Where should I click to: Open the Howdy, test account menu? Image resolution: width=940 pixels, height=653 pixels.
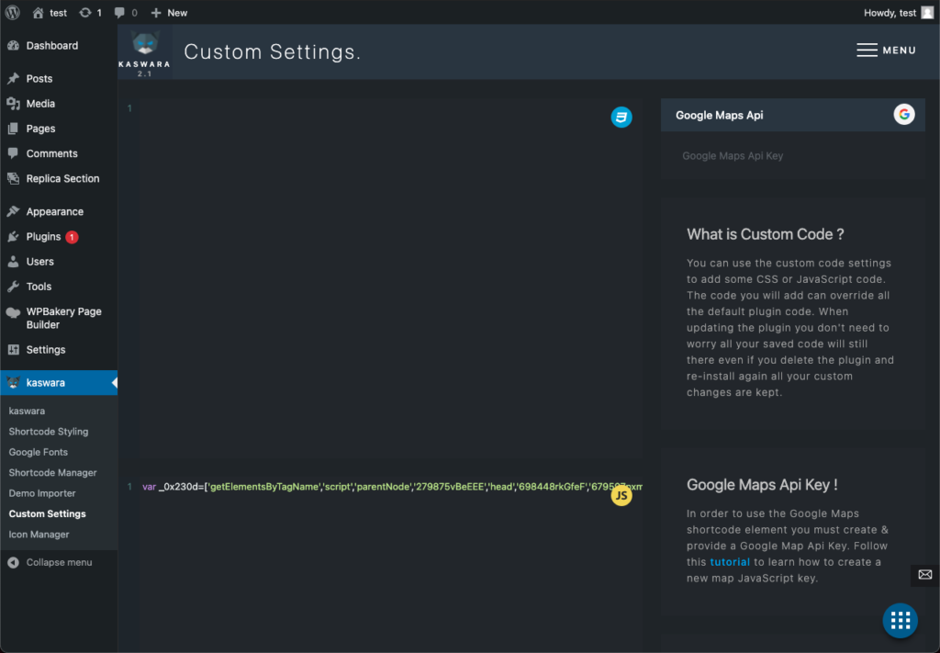[x=898, y=13]
